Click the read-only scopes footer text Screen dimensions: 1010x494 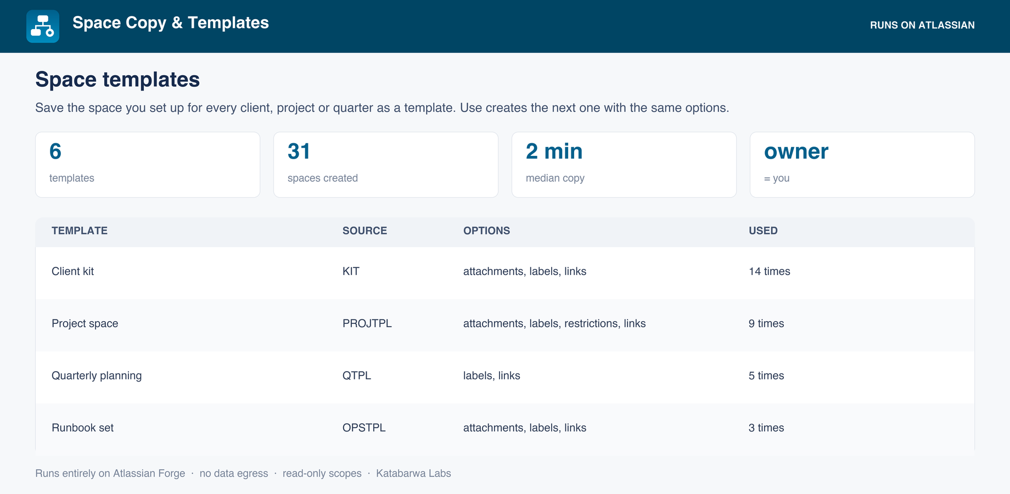click(x=322, y=473)
